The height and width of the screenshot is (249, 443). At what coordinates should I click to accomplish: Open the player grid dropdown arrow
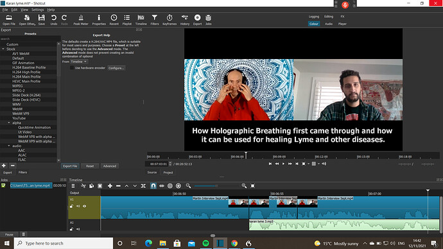coord(318,164)
